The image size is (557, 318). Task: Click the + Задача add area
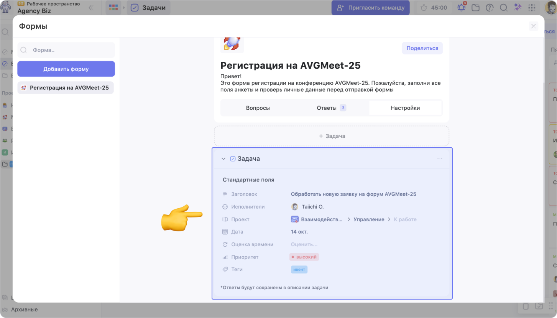point(332,136)
